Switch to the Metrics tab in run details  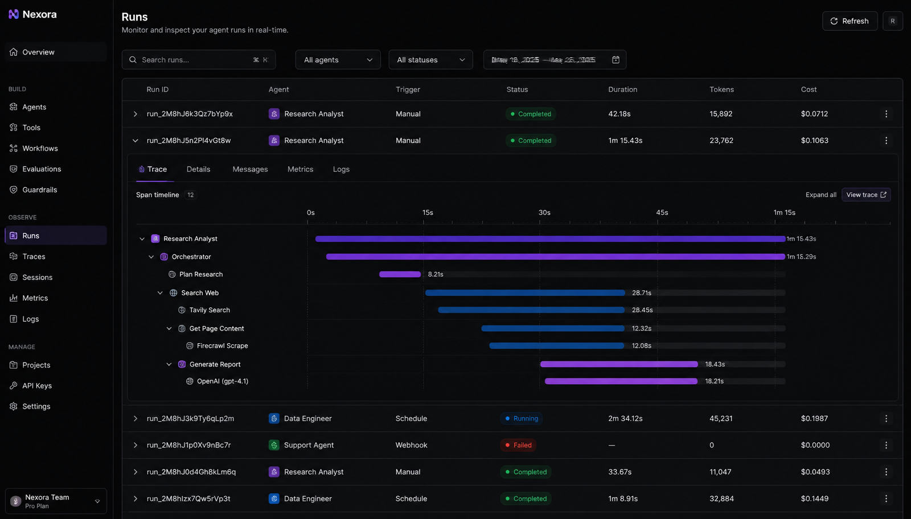[x=300, y=170]
